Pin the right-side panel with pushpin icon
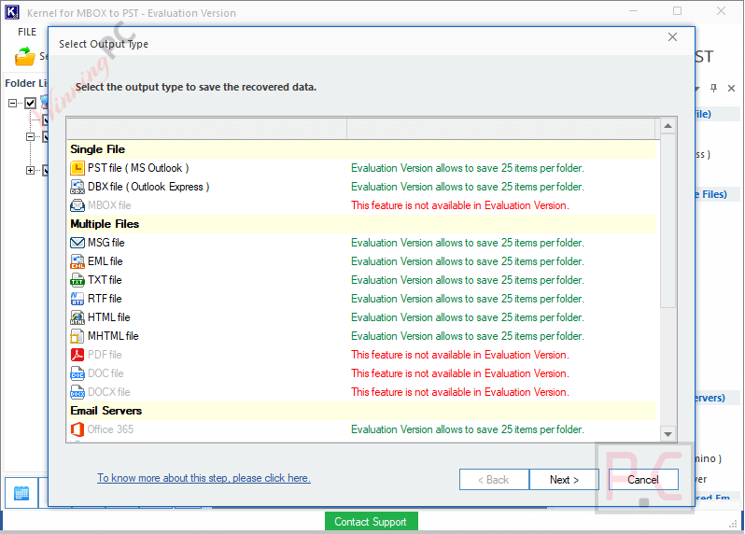The width and height of the screenshot is (745, 534). [713, 88]
